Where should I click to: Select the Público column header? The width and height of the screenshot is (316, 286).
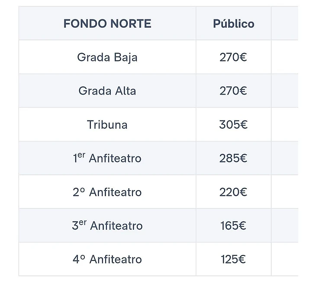click(x=233, y=24)
